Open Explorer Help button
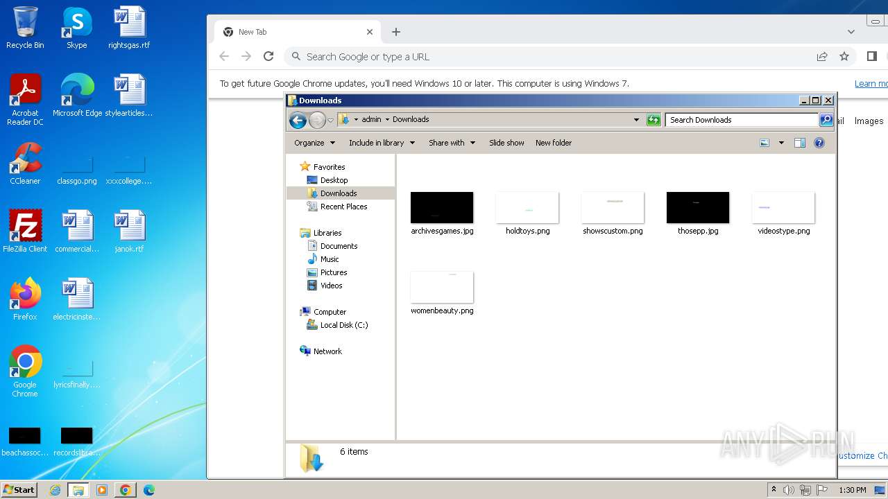This screenshot has width=888, height=499. [x=819, y=143]
